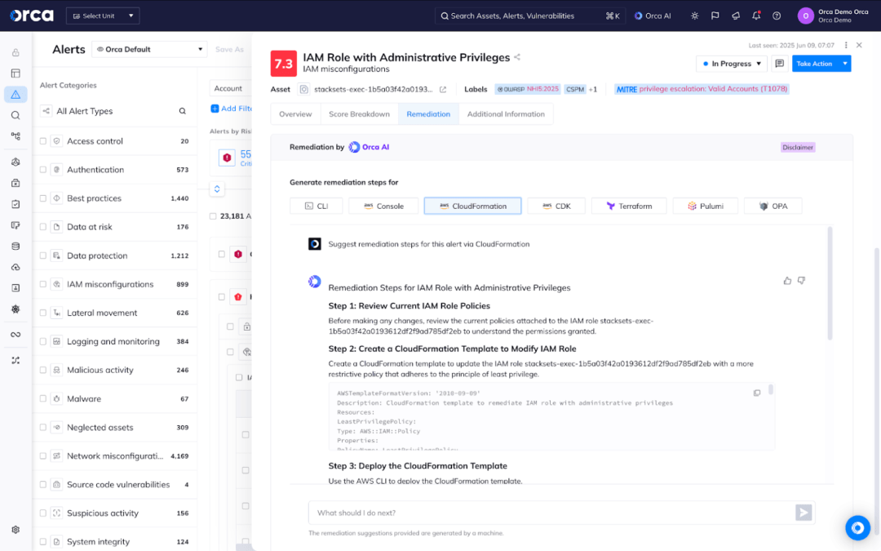This screenshot has width=881, height=551.
Task: Check the Data at risk category
Action: tap(43, 227)
